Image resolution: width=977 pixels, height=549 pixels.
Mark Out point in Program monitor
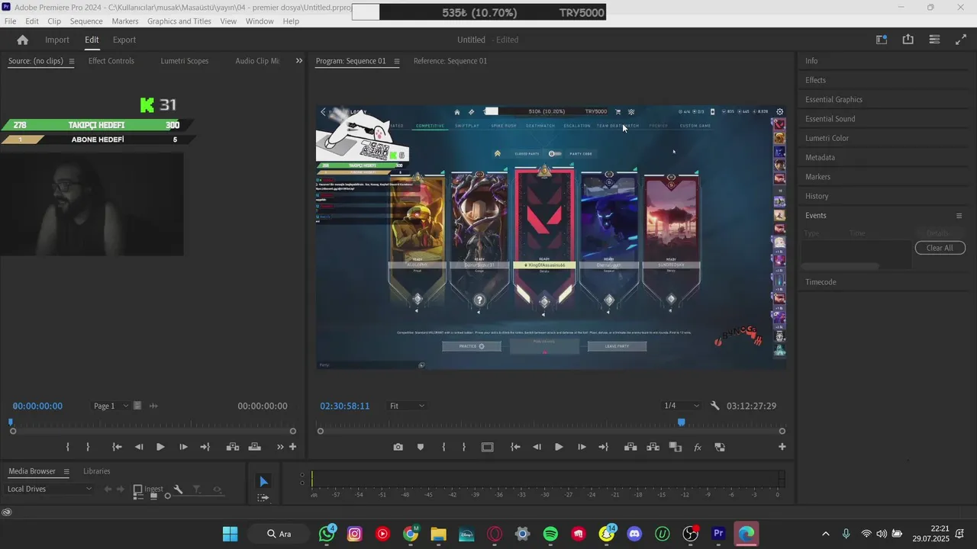tap(463, 447)
